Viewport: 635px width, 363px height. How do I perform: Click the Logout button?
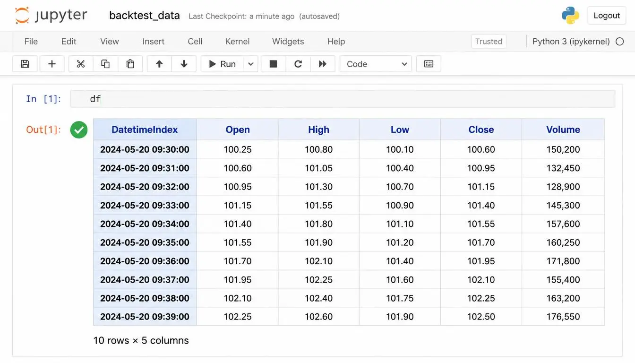pos(607,16)
